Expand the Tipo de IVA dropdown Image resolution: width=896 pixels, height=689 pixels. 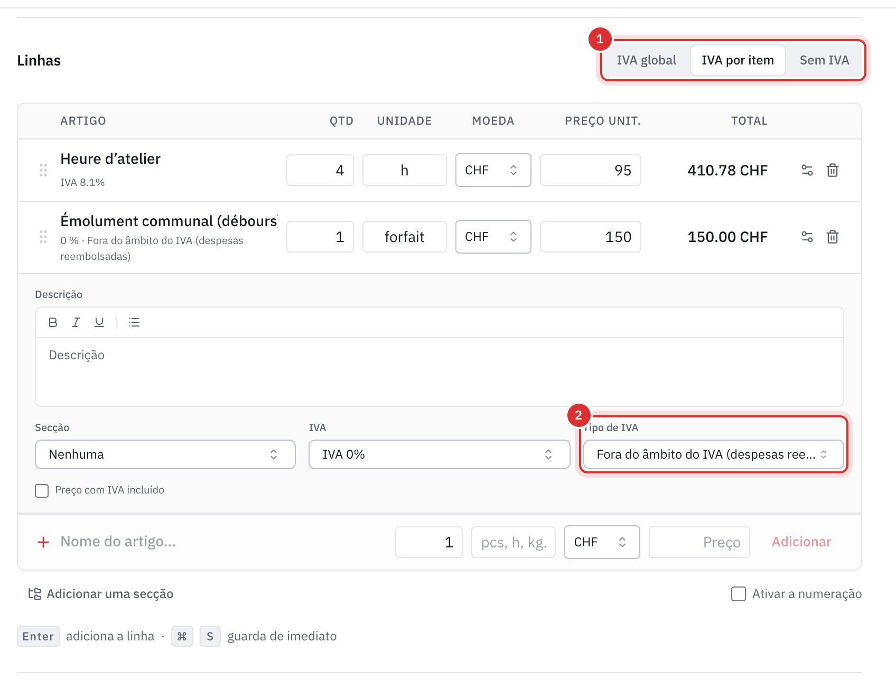pyautogui.click(x=713, y=454)
